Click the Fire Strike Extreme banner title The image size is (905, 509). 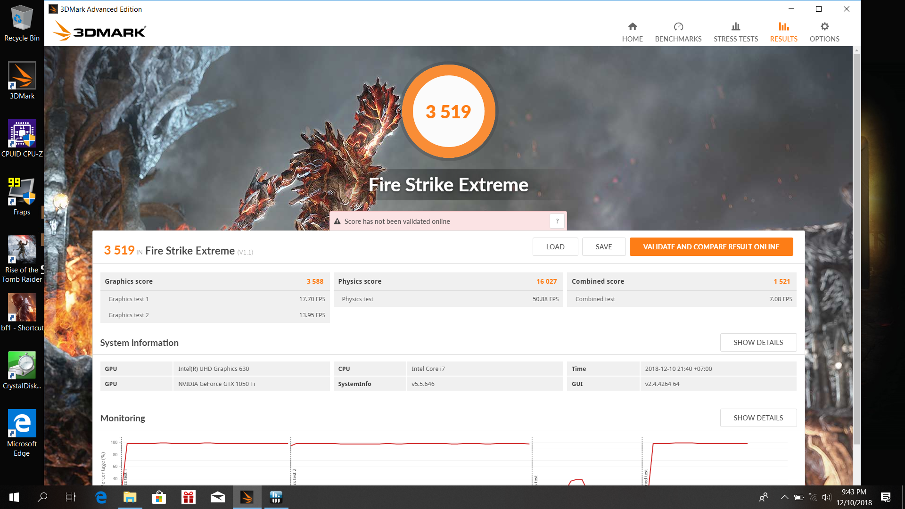click(448, 185)
